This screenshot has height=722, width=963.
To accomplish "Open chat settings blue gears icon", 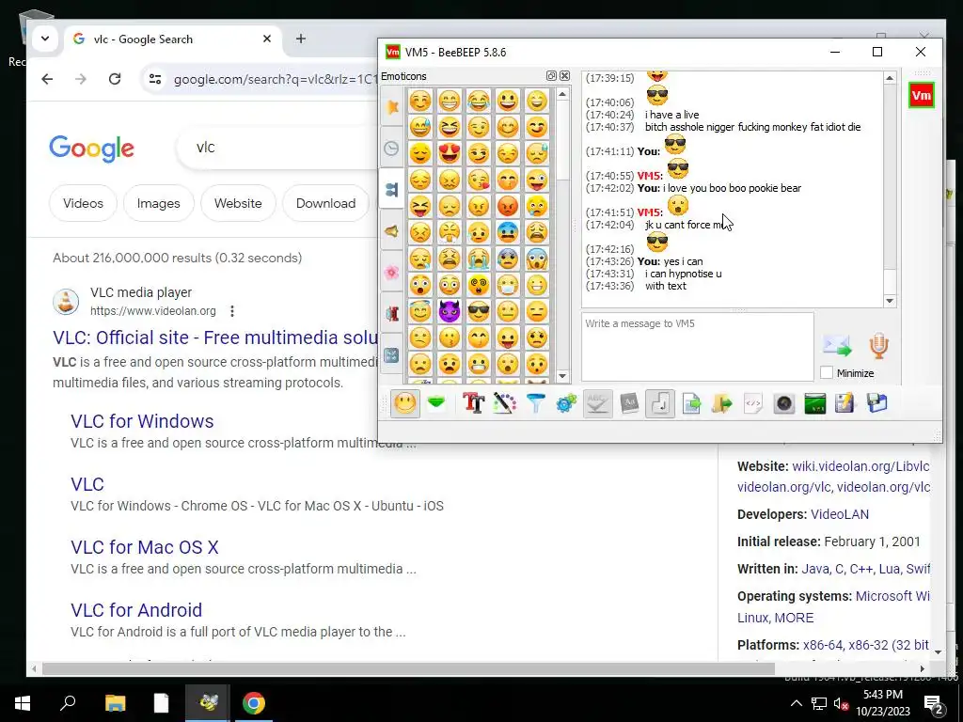I will 566,403.
